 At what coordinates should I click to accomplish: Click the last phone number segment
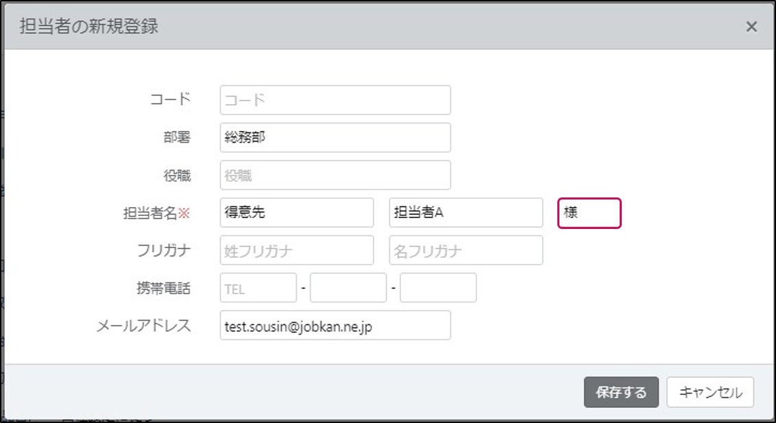[x=438, y=287]
